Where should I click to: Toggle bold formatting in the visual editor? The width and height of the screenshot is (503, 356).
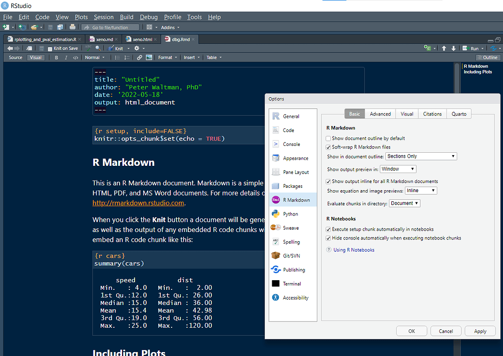tap(56, 57)
